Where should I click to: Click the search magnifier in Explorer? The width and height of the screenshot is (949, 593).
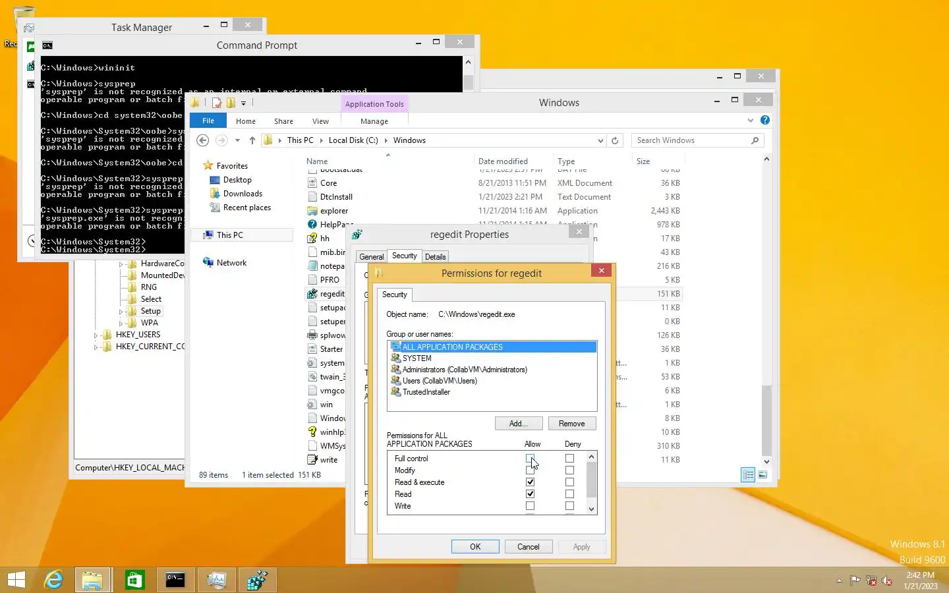(x=755, y=140)
